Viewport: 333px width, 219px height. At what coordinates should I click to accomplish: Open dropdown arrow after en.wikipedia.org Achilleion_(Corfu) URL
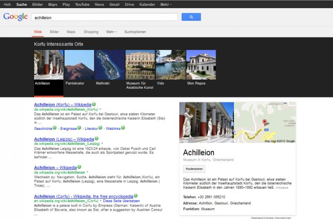point(101,201)
